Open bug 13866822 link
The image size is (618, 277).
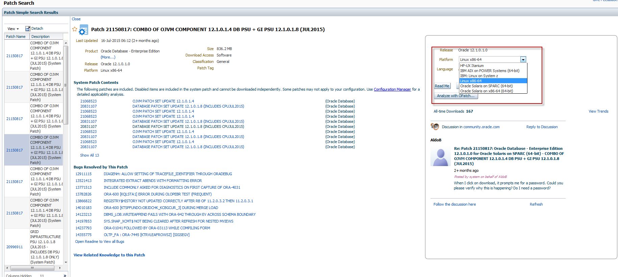pyautogui.click(x=83, y=201)
